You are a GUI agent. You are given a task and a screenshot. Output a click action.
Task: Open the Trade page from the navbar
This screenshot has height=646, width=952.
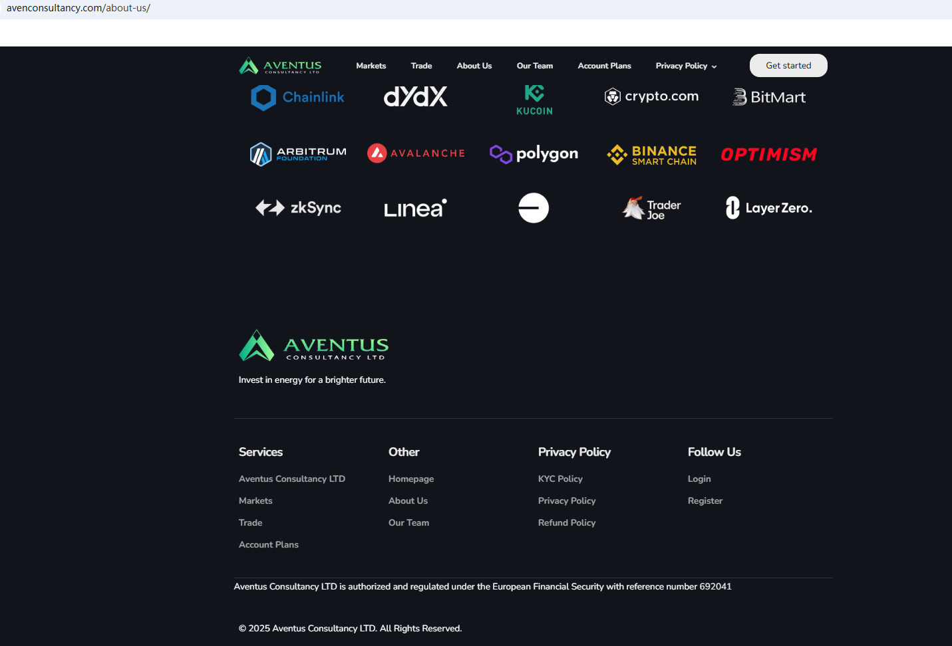(x=421, y=66)
